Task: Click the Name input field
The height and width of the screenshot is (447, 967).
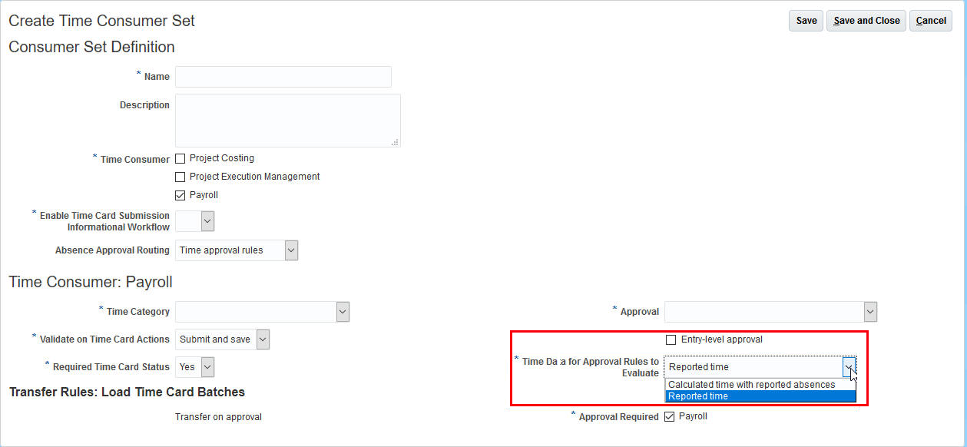Action: [x=283, y=77]
